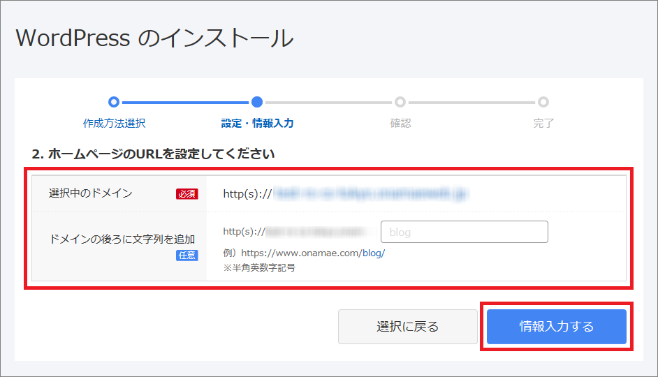
Task: Click the 情報入力する button
Action: pos(557,326)
